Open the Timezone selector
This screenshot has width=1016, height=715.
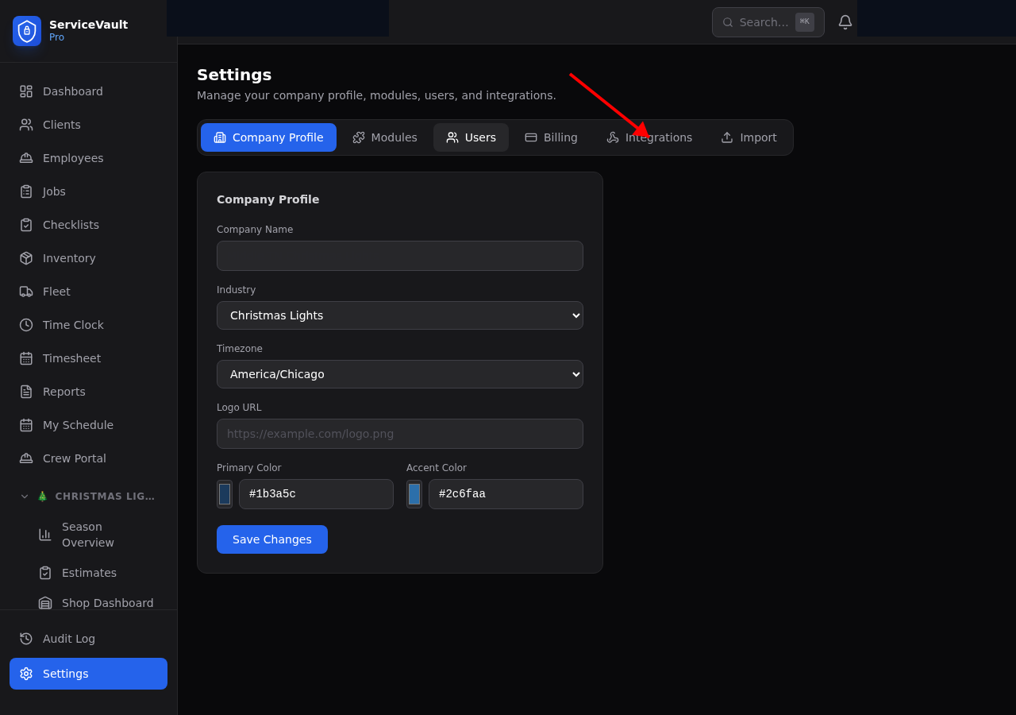(x=399, y=374)
